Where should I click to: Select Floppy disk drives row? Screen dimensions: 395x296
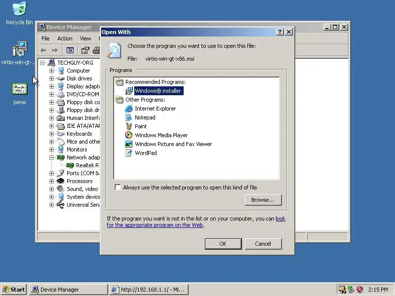point(83,110)
